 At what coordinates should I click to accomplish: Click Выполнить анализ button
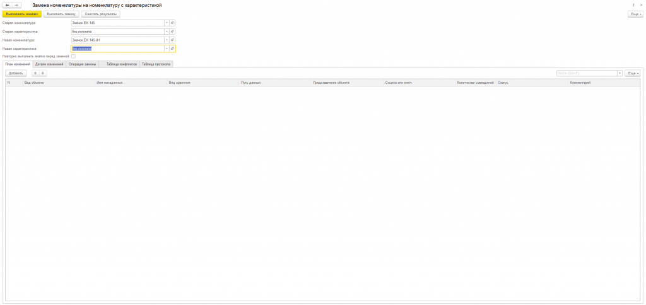pyautogui.click(x=22, y=14)
